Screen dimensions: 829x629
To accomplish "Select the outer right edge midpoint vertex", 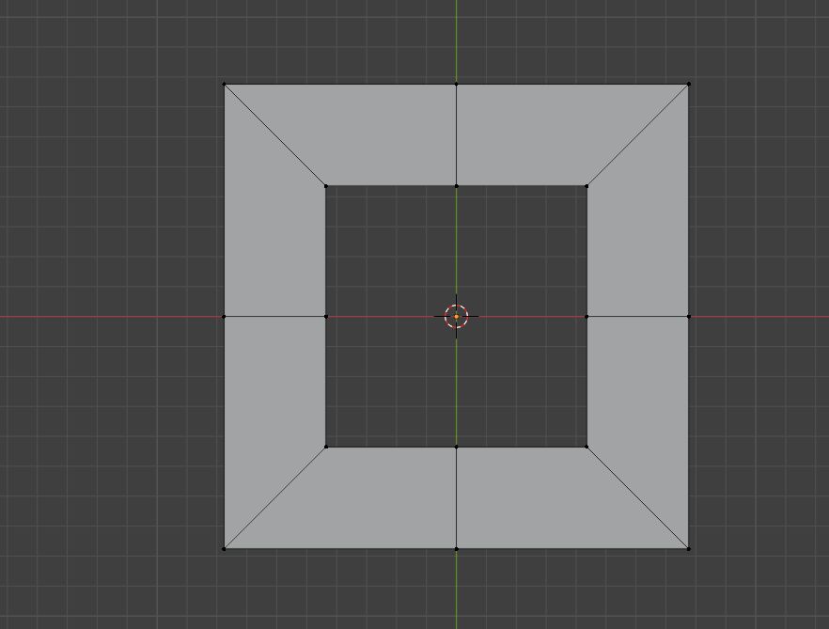I will pyautogui.click(x=688, y=316).
